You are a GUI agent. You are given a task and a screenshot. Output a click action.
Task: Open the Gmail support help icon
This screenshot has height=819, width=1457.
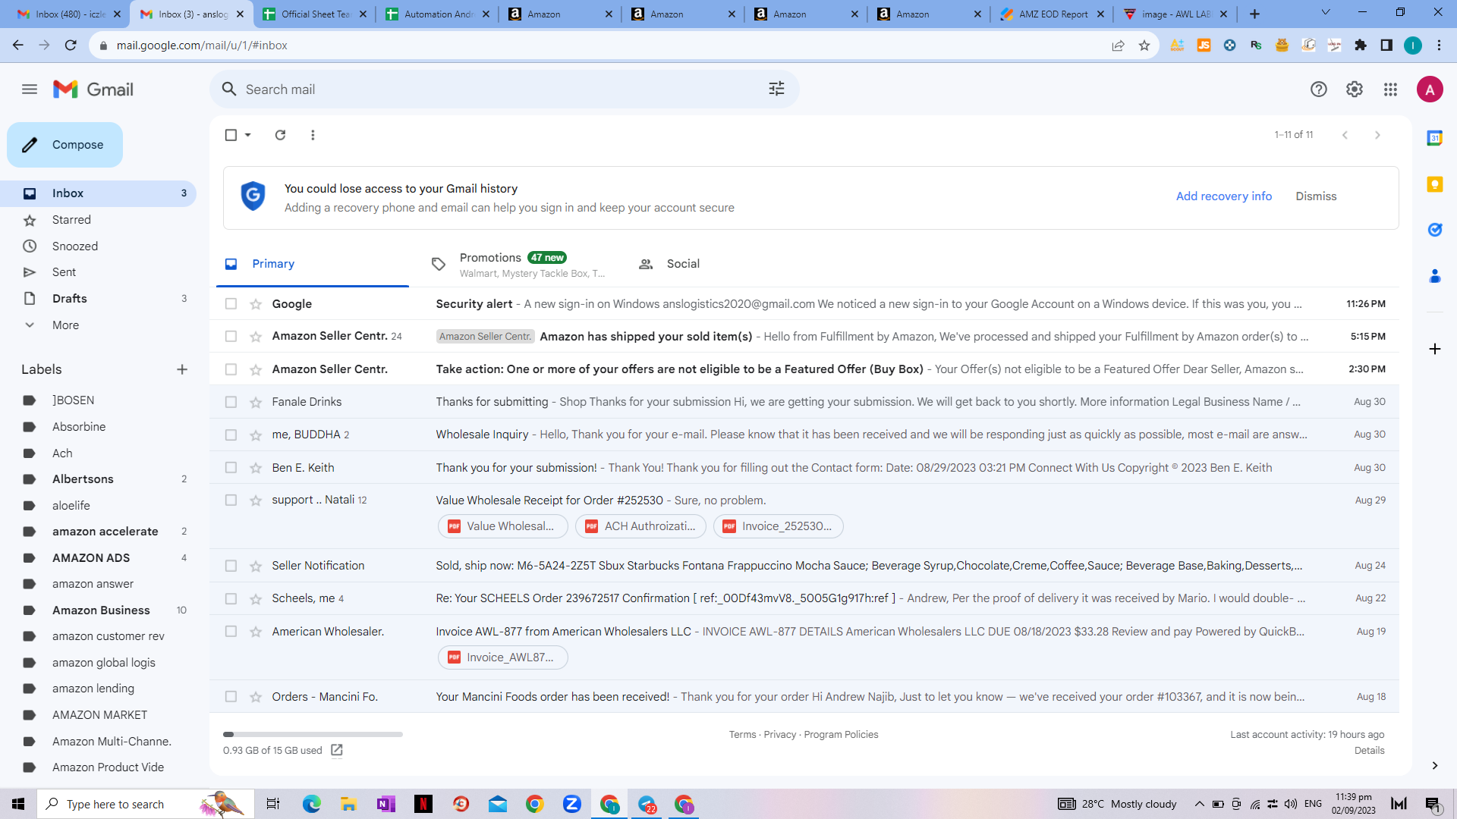coord(1319,89)
